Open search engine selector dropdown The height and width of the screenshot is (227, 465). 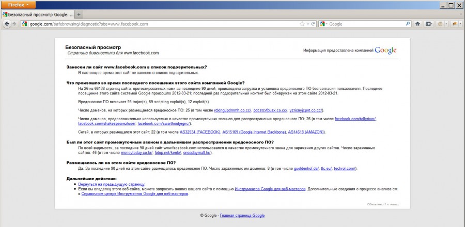[x=324, y=24]
